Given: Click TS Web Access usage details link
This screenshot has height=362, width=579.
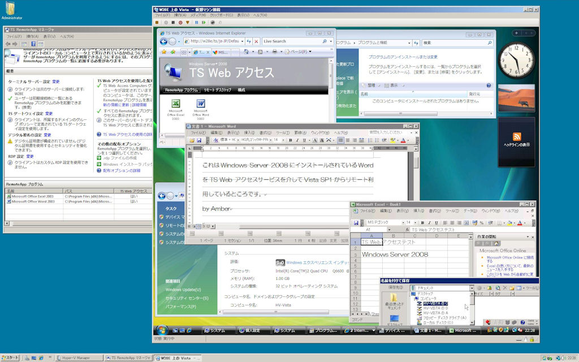Looking at the screenshot, I should pos(127,135).
